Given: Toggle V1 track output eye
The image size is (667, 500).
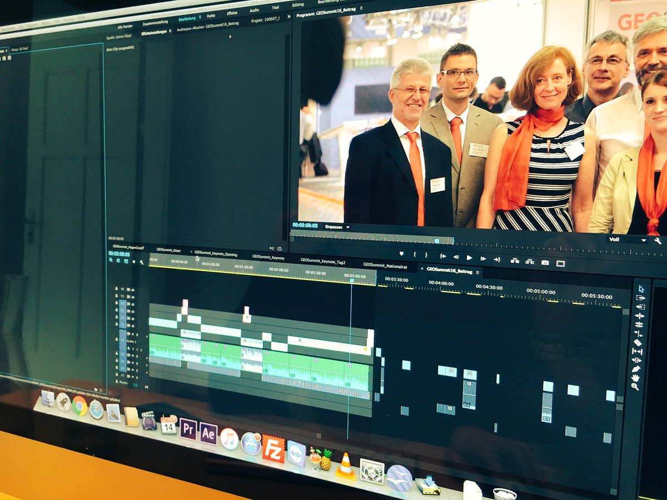Looking at the screenshot, I should [x=133, y=326].
